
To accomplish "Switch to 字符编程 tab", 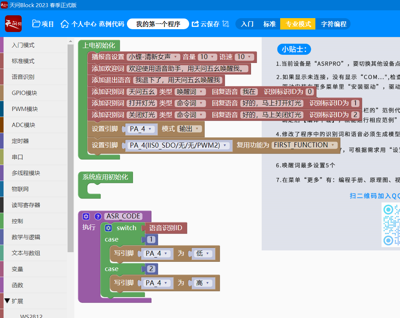I will 334,24.
